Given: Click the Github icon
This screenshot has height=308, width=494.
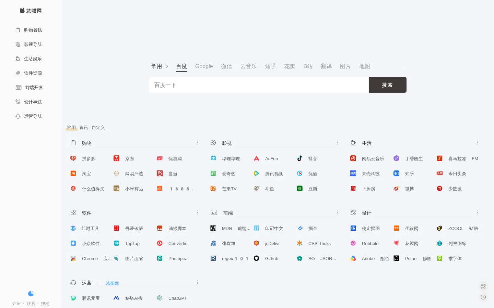Looking at the screenshot, I should click(256, 258).
